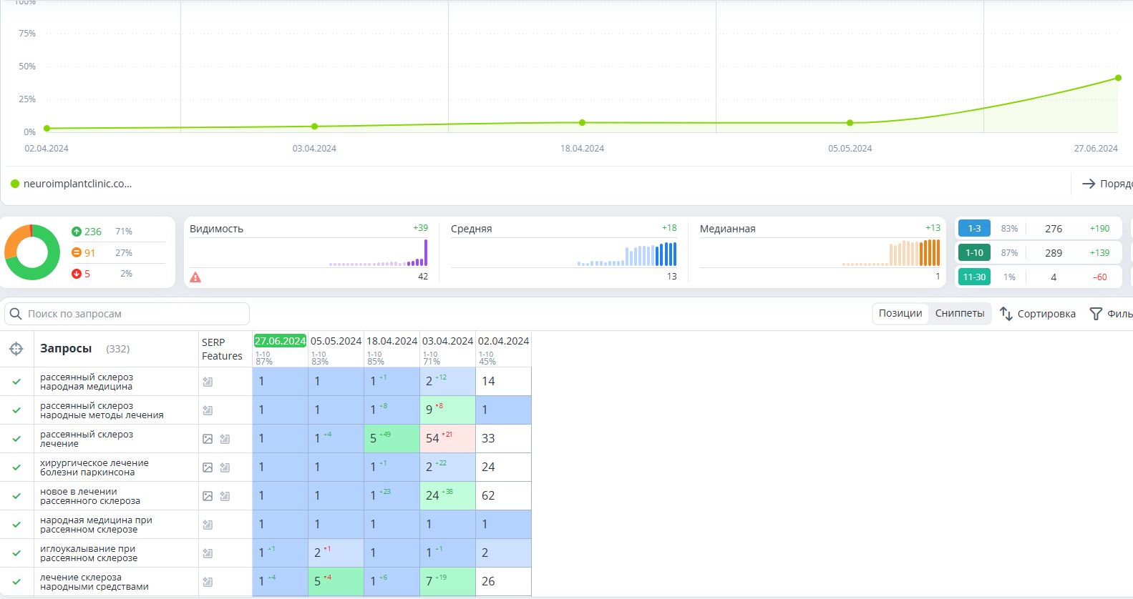Click the image SERP icon for рассеянный склероз лечение
The image size is (1133, 599).
click(208, 439)
